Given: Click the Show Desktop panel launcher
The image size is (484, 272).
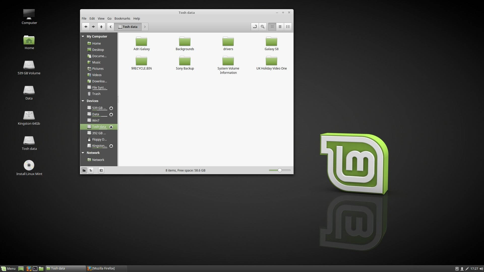Looking at the screenshot, I should (x=21, y=268).
